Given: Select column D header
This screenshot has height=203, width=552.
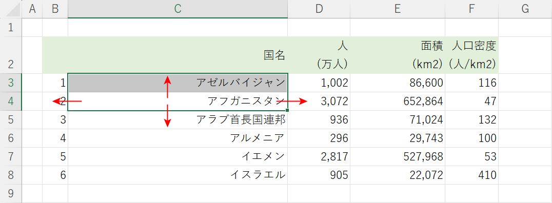Looking at the screenshot, I should pyautogui.click(x=319, y=9).
